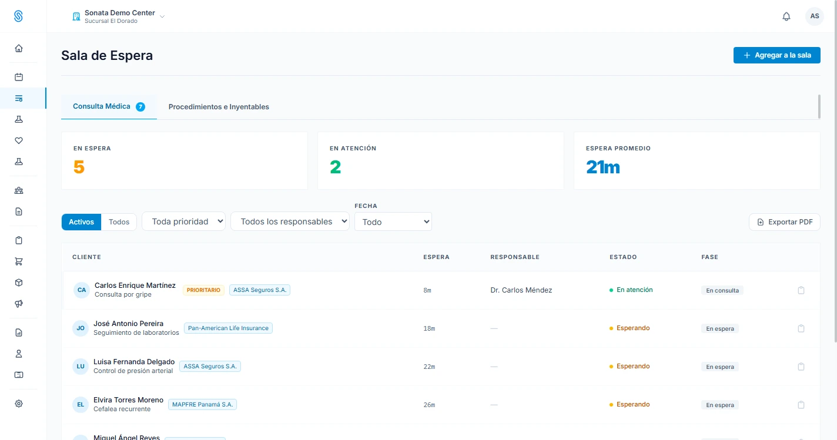Open the Fecha dropdown set to Todo
This screenshot has width=837, height=440.
click(x=393, y=222)
